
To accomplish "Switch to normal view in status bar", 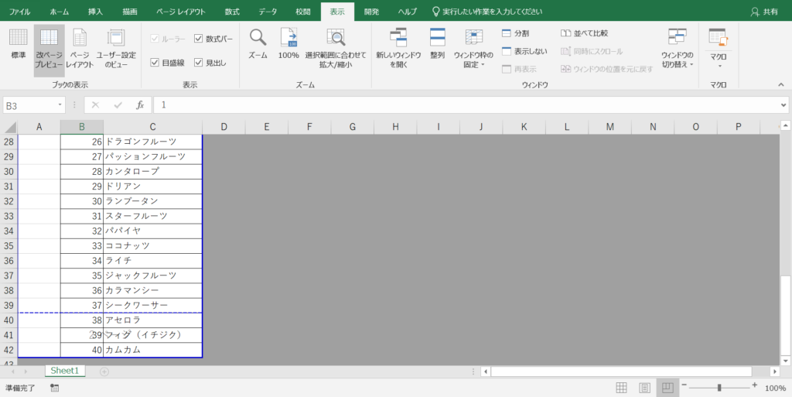I will 622,388.
